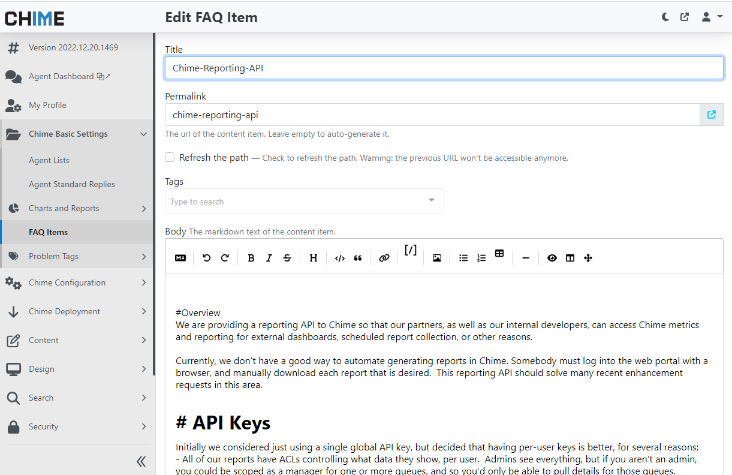This screenshot has height=475, width=732.
Task: Click the undo icon in editor
Action: 207,258
